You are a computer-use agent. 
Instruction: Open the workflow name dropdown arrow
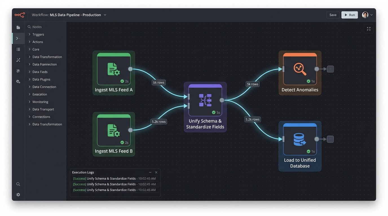click(x=105, y=15)
